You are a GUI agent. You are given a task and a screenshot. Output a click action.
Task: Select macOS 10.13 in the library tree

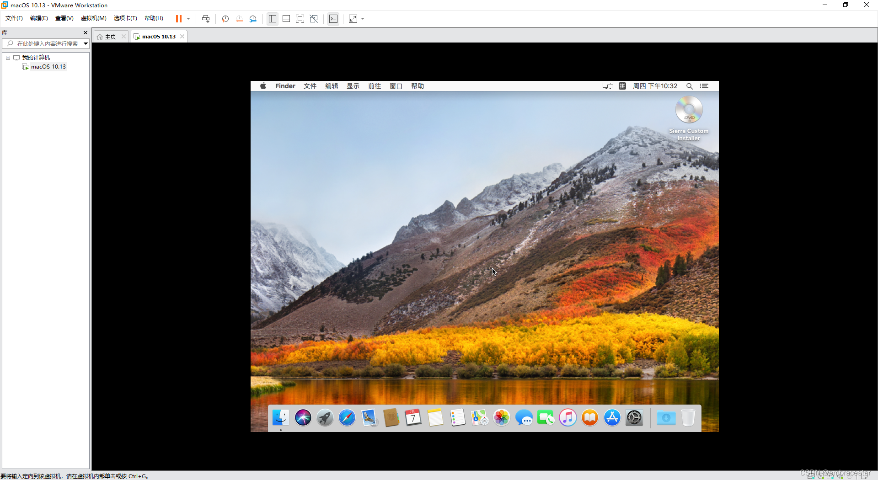pyautogui.click(x=48, y=67)
